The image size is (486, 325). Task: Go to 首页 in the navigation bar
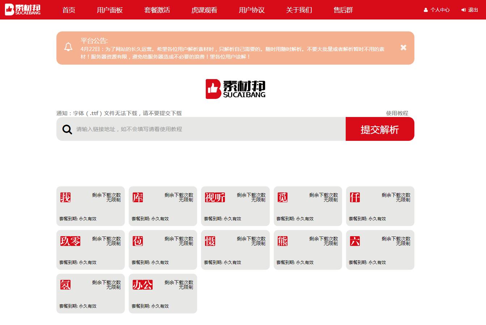click(69, 10)
